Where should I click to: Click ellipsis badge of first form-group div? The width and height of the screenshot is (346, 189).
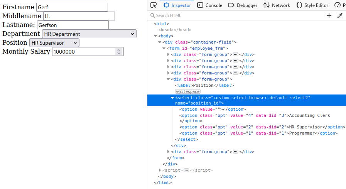236,54
